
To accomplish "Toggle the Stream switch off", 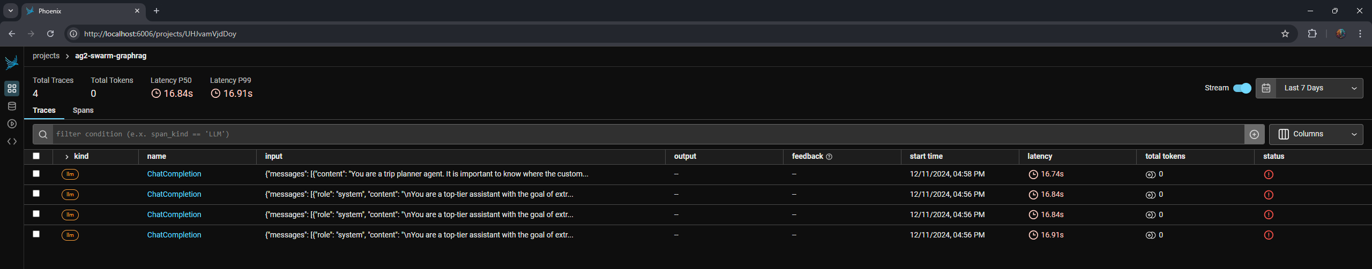I will pos(1242,88).
